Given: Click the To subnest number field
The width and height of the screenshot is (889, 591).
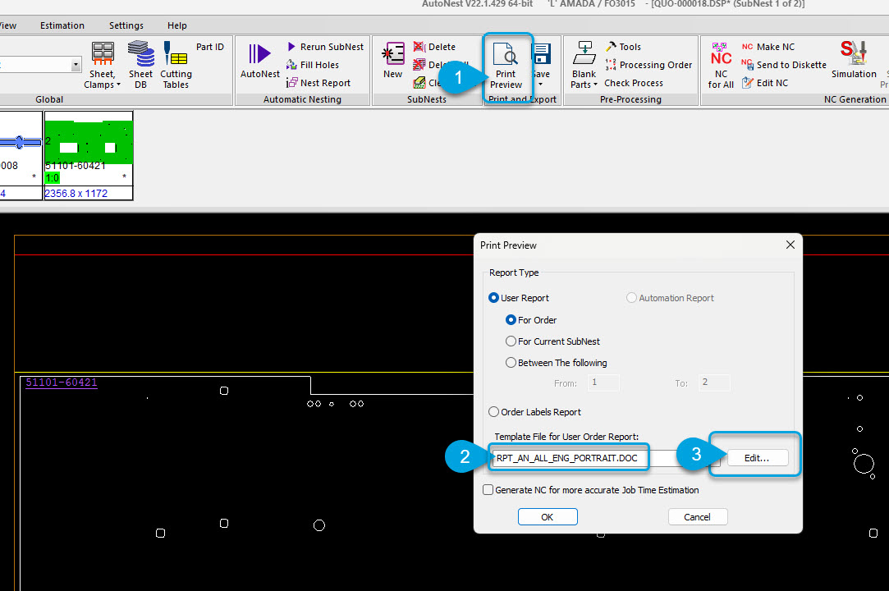Looking at the screenshot, I should 714,383.
